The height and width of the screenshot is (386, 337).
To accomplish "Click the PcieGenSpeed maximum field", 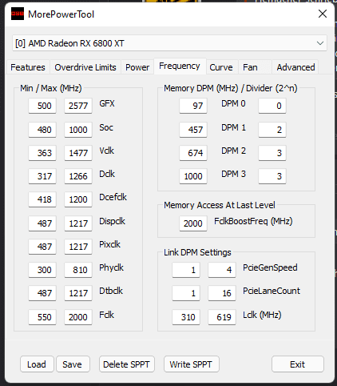I will 222,270.
